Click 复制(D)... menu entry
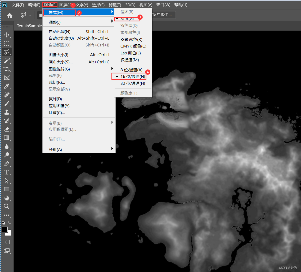 tap(79, 99)
